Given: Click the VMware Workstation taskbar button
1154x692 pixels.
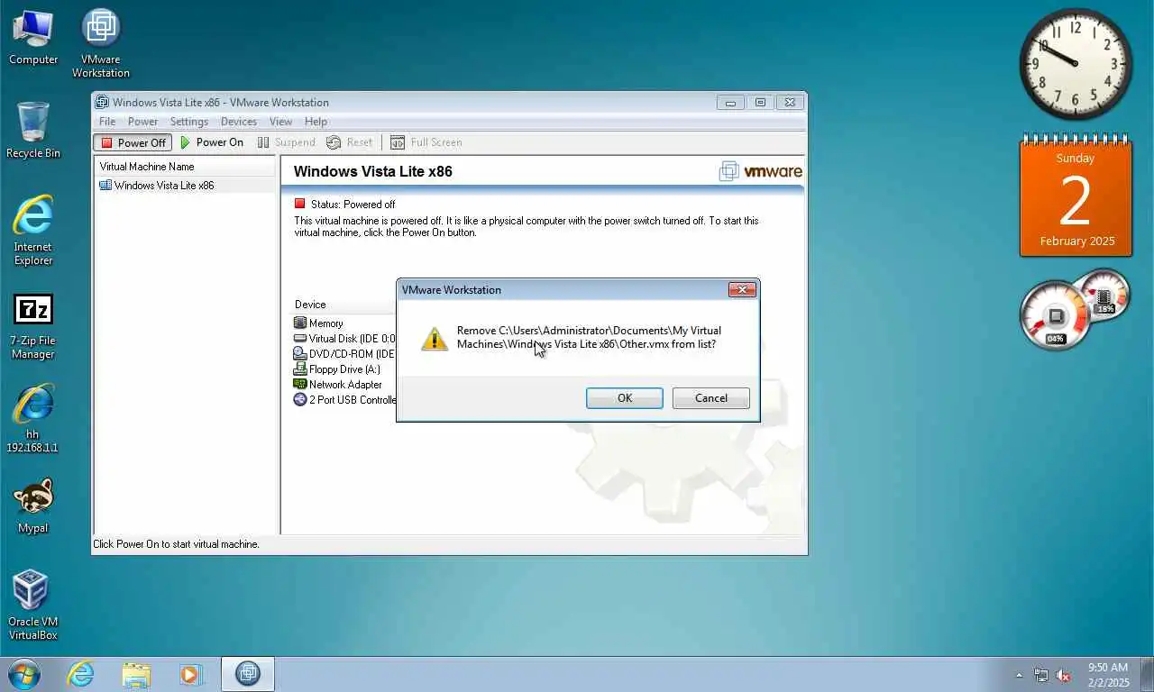Looking at the screenshot, I should click(x=247, y=674).
